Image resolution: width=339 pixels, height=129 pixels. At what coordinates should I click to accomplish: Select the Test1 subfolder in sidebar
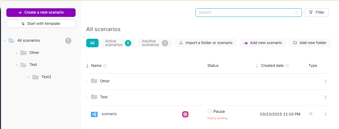coord(46,77)
